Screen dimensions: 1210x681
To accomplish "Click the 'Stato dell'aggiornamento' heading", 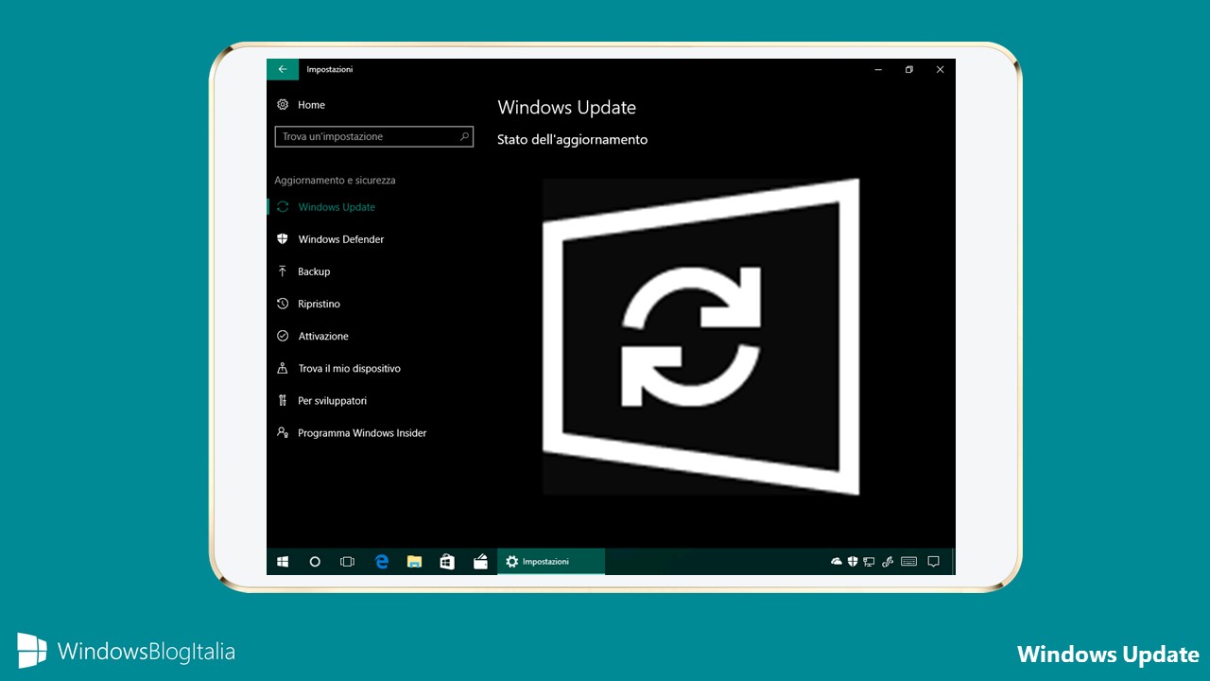I will pos(573,139).
